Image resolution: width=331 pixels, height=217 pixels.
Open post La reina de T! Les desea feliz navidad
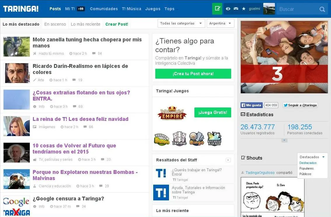click(81, 119)
